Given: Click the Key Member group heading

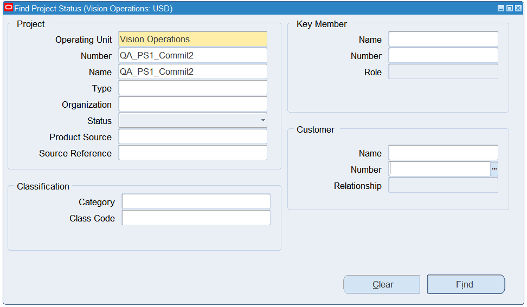Looking at the screenshot, I should pyautogui.click(x=322, y=24).
